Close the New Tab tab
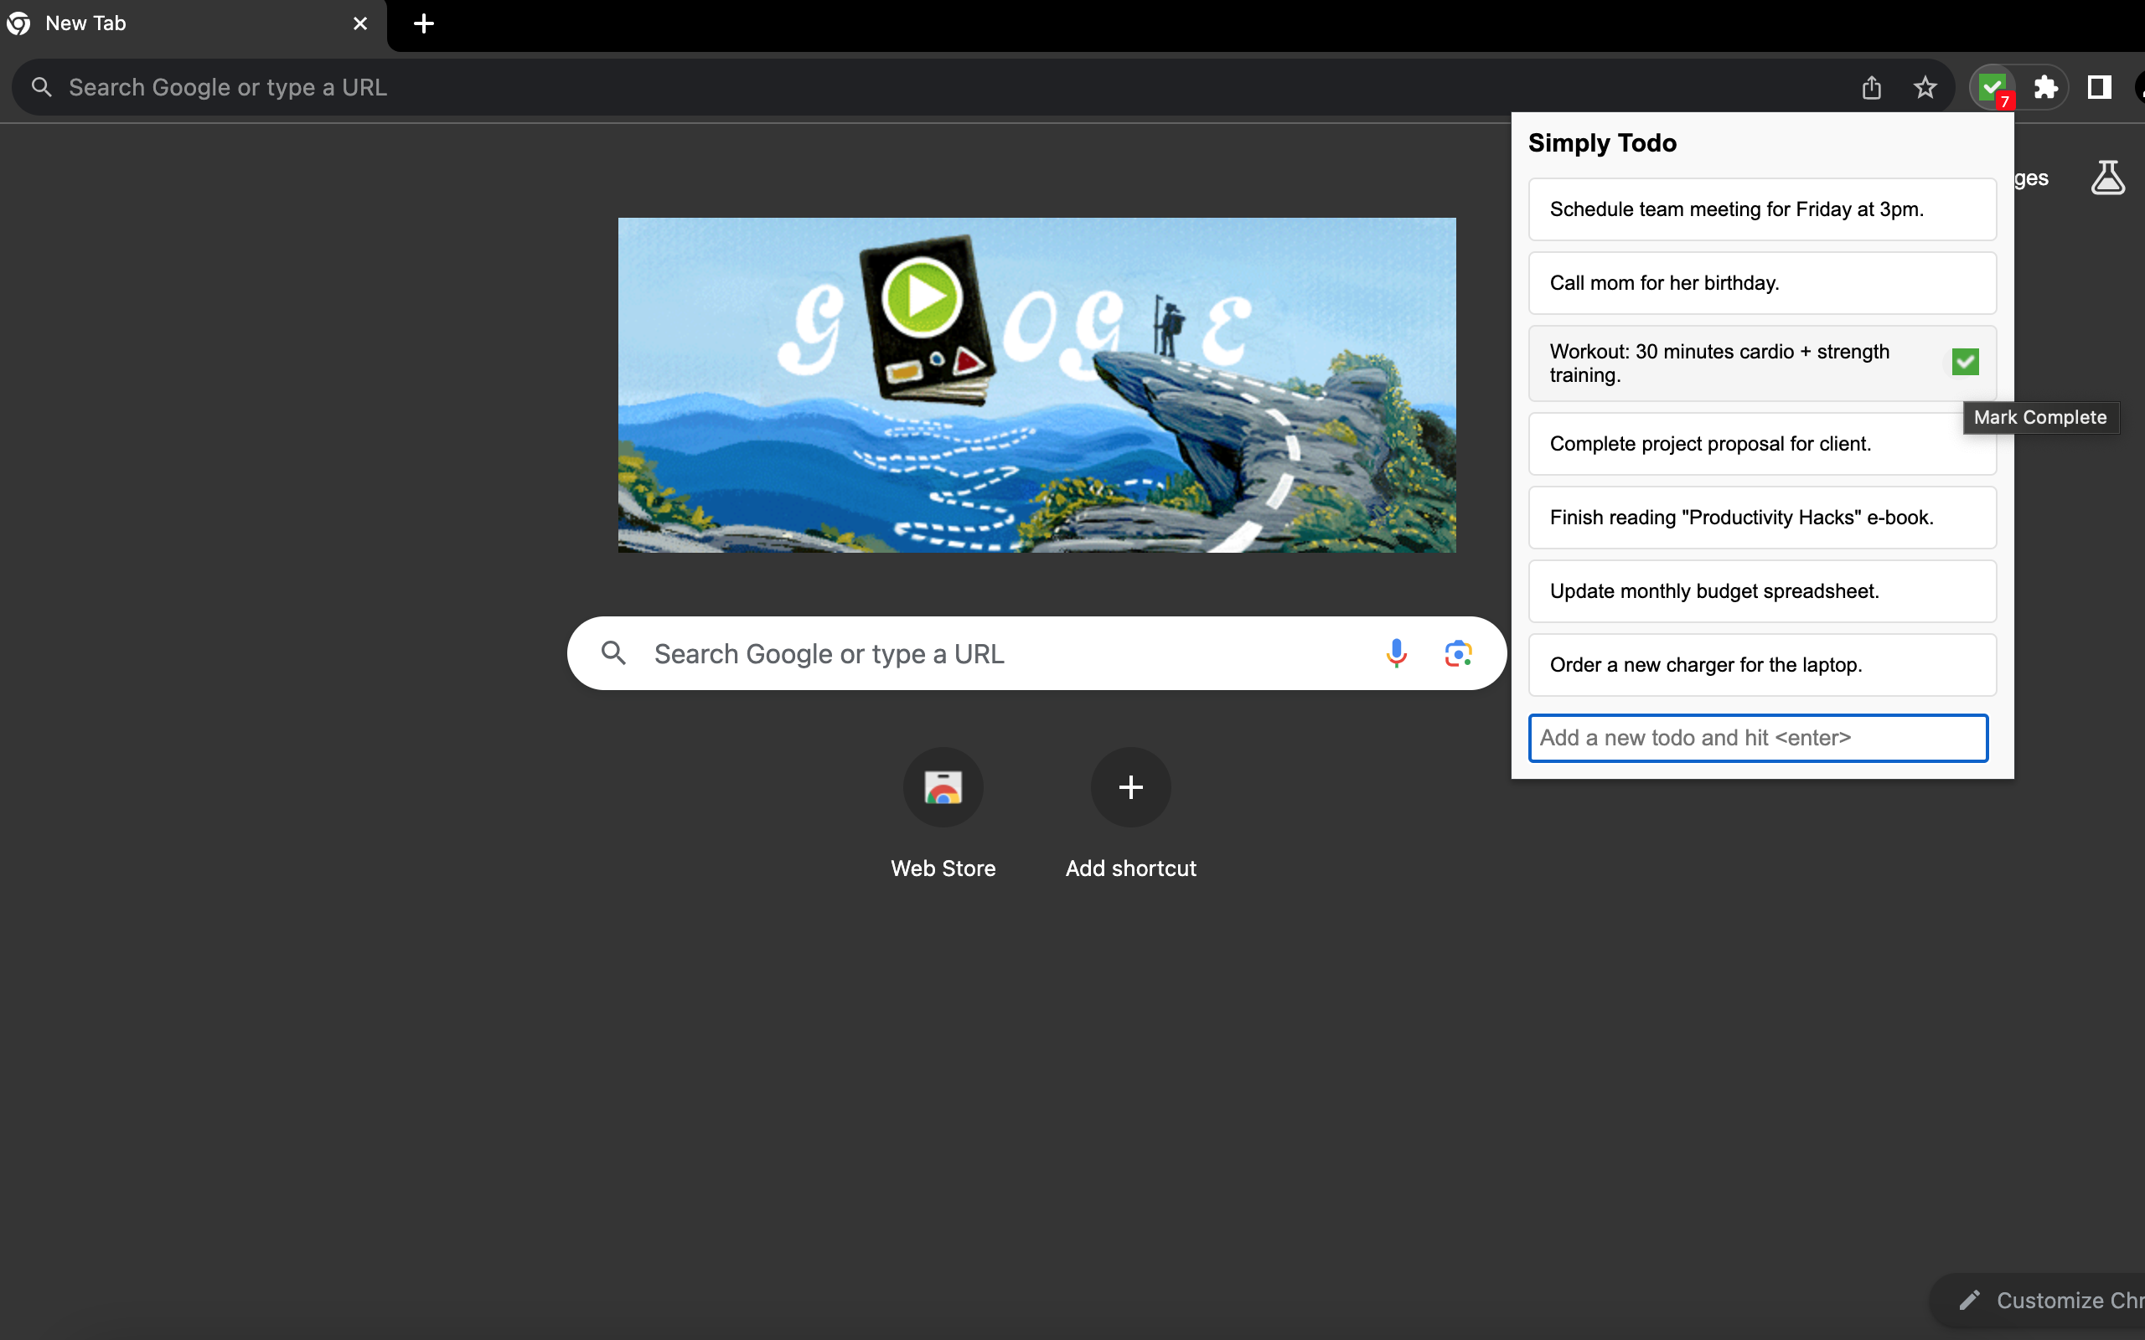Image resolution: width=2145 pixels, height=1340 pixels. (359, 24)
